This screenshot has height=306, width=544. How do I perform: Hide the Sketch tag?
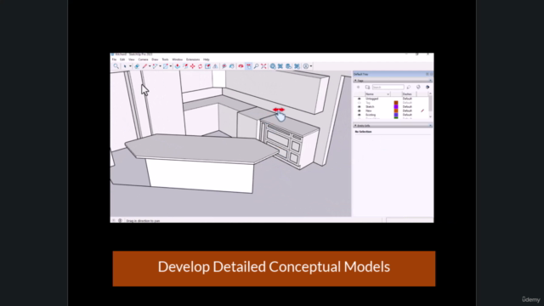(x=359, y=107)
